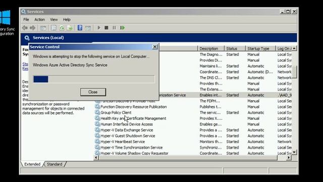
Task: Click the vertical scrollbar thumb
Action: (294, 72)
